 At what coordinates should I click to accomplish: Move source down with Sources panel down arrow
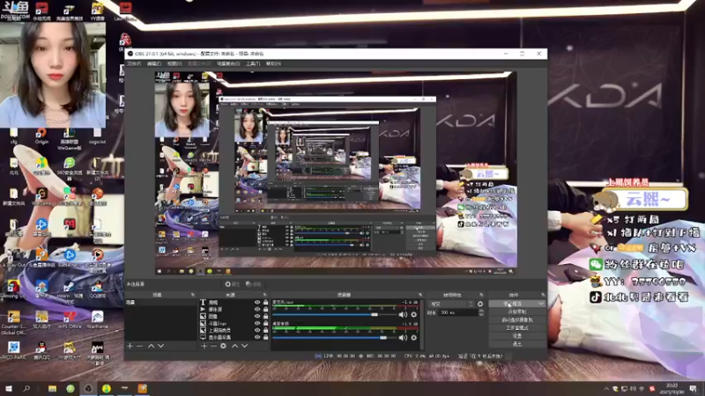[244, 346]
